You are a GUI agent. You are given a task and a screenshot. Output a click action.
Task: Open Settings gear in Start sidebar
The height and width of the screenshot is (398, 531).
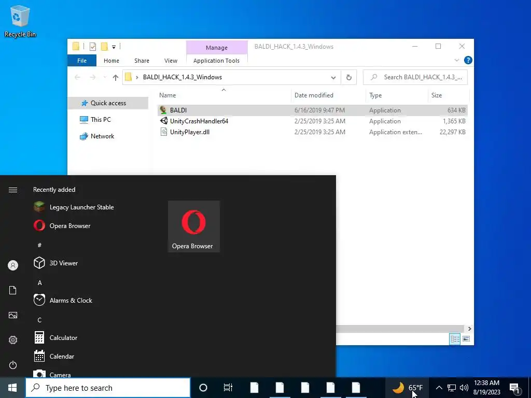[13, 340]
